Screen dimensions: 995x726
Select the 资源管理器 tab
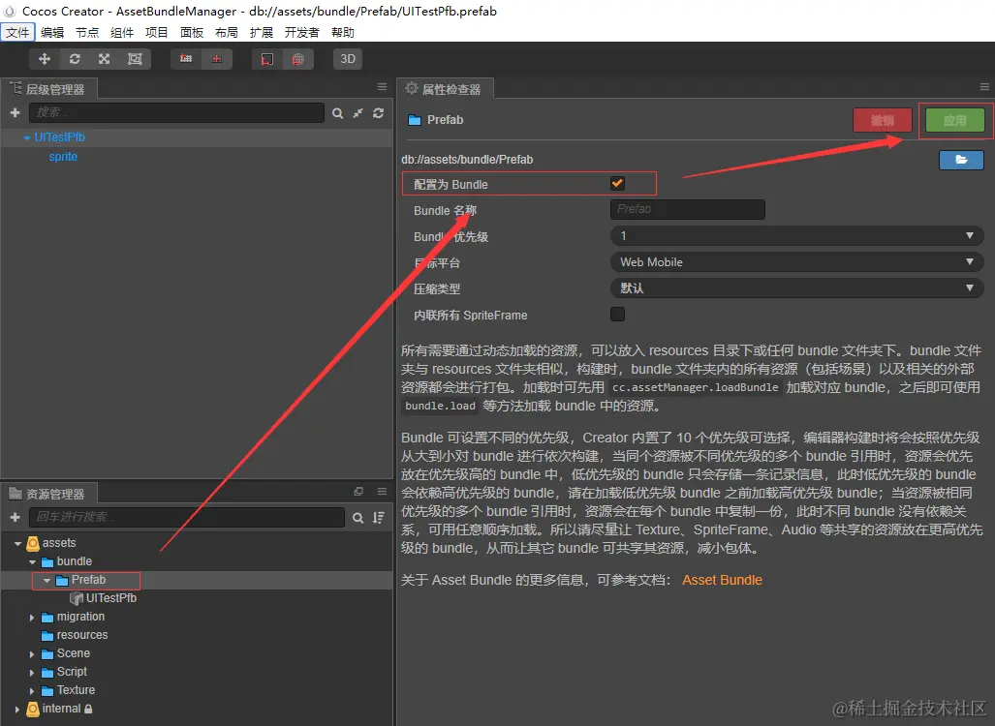pyautogui.click(x=48, y=494)
